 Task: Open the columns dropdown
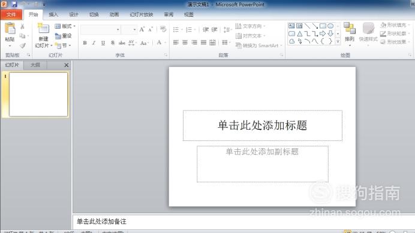coord(226,42)
